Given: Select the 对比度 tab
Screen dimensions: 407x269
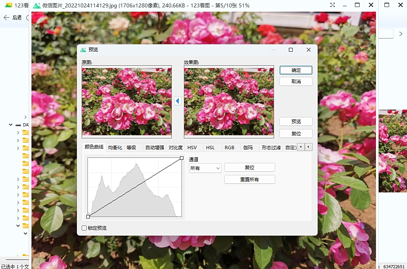Looking at the screenshot, I should 175,147.
